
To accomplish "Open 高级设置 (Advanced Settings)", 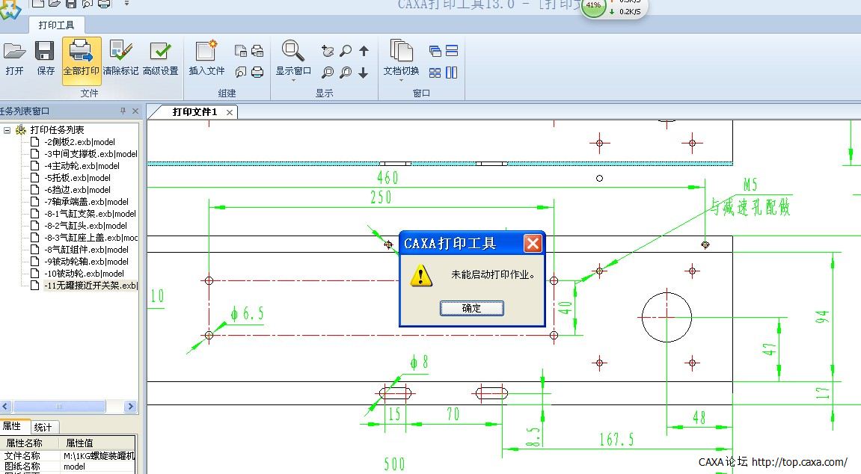I will pyautogui.click(x=160, y=58).
